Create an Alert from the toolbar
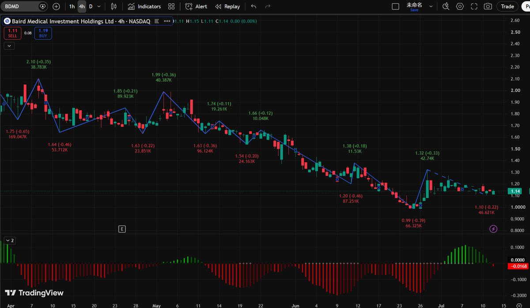 [x=196, y=7]
